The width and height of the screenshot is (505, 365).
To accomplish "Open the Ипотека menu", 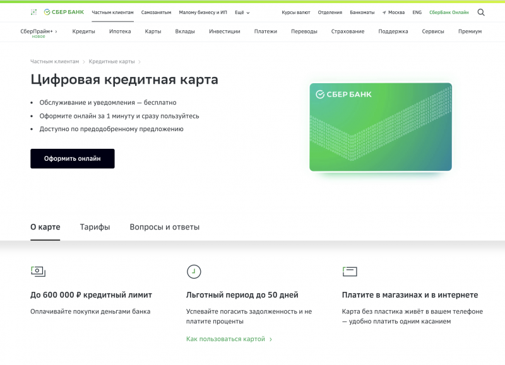I will point(120,32).
